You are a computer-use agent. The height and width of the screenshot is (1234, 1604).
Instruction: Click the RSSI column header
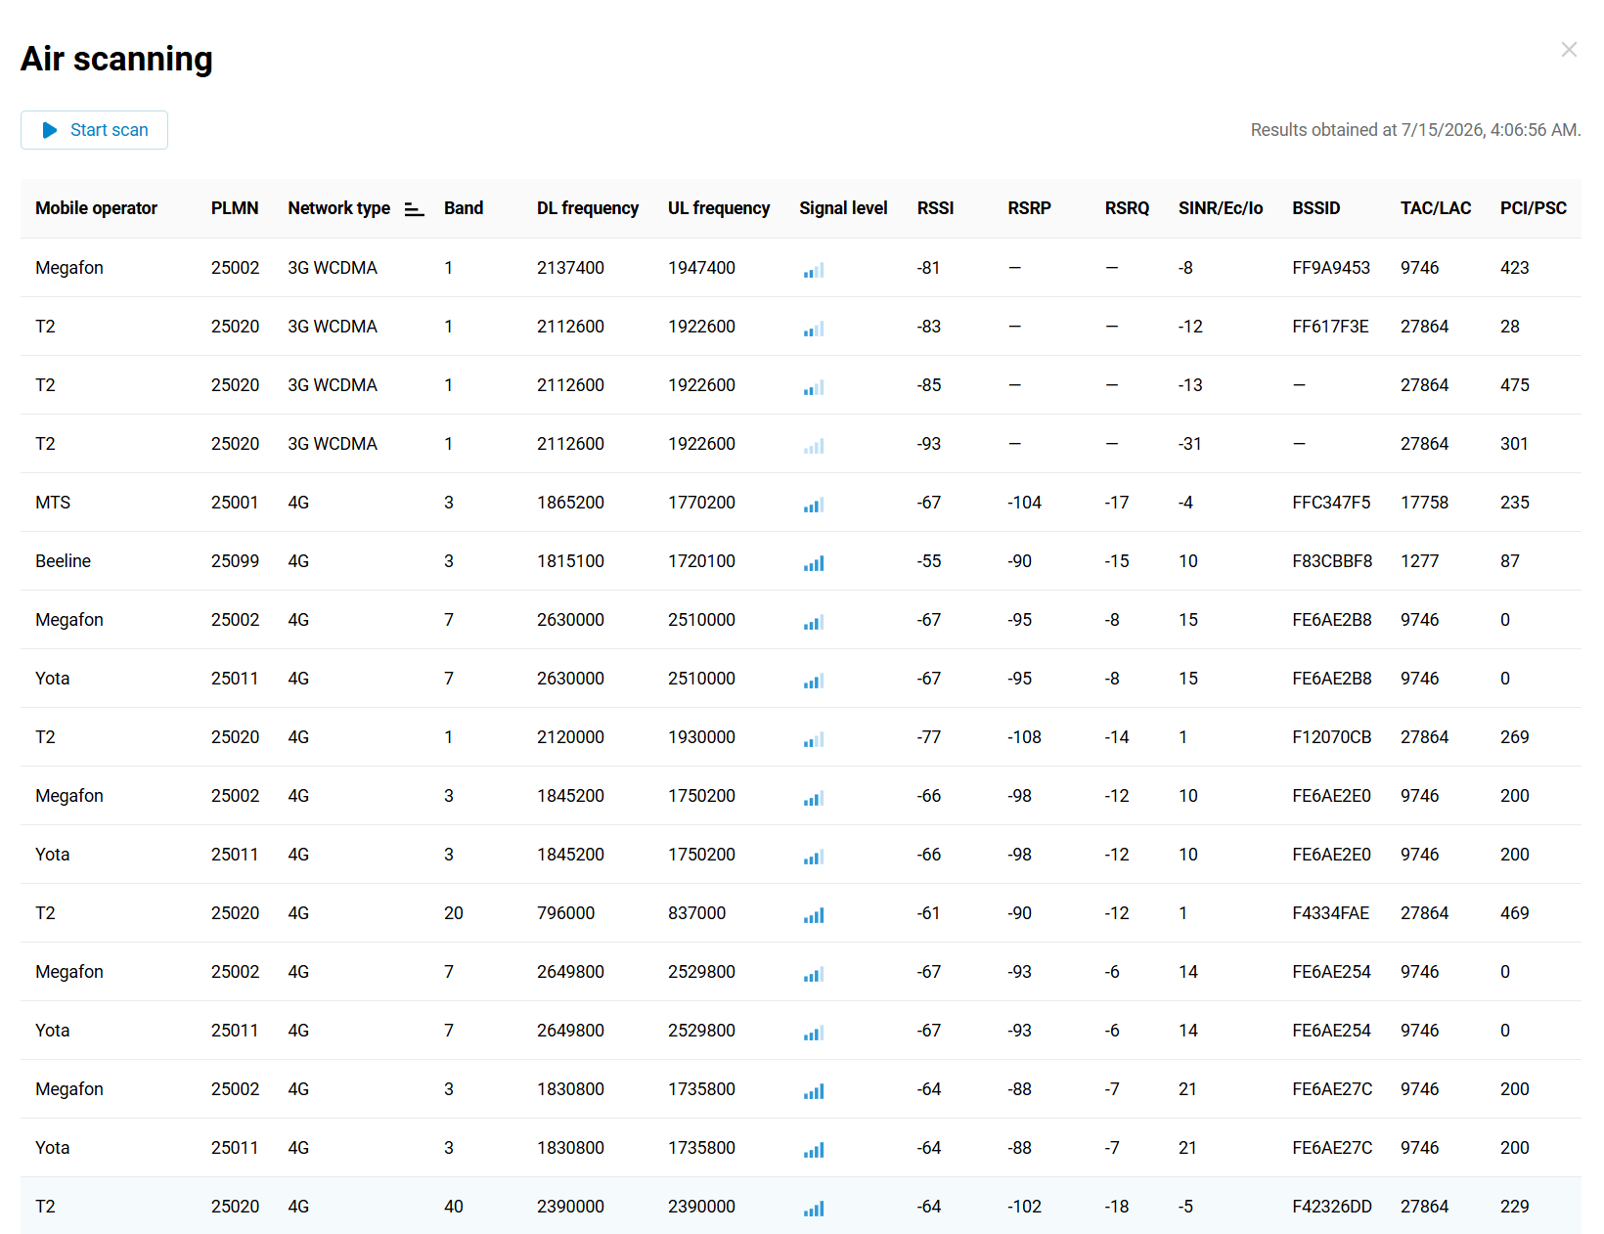935,208
